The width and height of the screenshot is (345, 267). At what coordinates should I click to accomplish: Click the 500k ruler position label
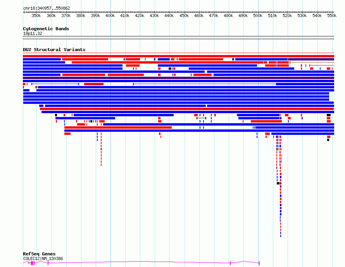click(258, 16)
